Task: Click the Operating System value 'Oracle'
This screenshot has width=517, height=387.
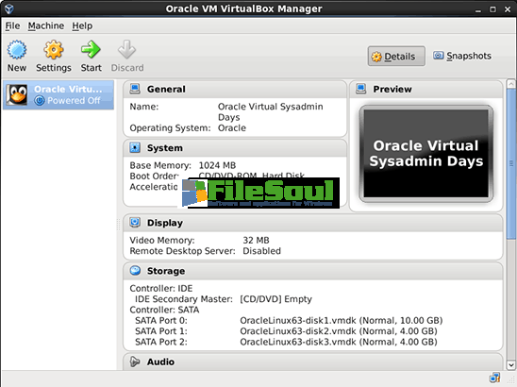Action: 232,128
